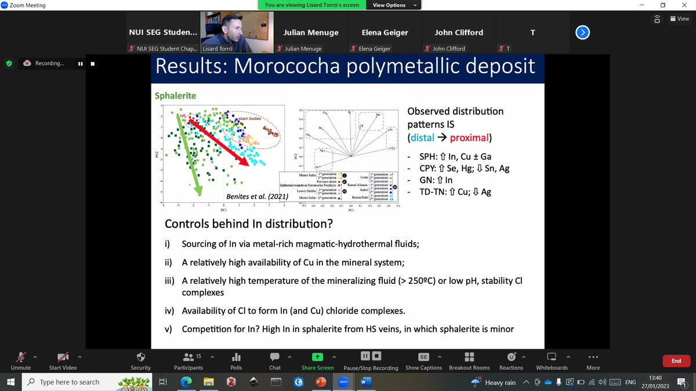Stop the recording in the bottom toolbar
The height and width of the screenshot is (391, 696).
376,355
